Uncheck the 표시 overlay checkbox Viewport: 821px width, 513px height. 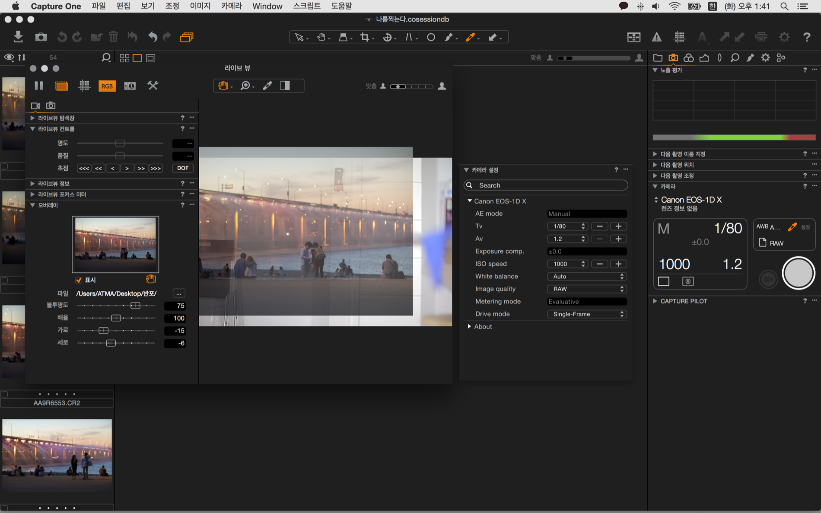tap(79, 280)
